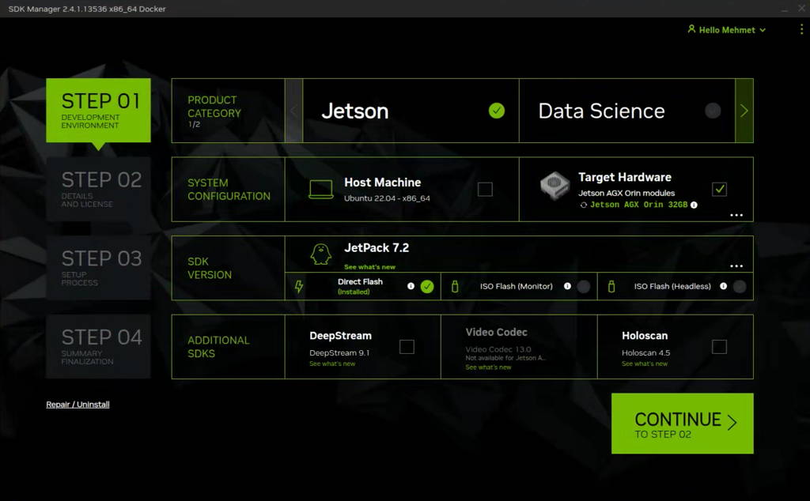Viewport: 810px width, 501px height.
Task: Click the Ubuntu 22.04 - x86_64 text
Action: (x=387, y=198)
